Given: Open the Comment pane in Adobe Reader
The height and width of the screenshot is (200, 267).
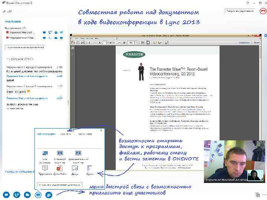Looking at the screenshot, I should [x=244, y=43].
